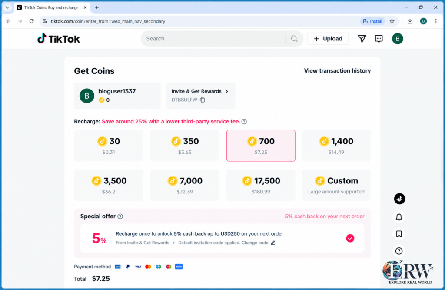Click the browser address bar URL
The height and width of the screenshot is (290, 445).
coord(108,21)
